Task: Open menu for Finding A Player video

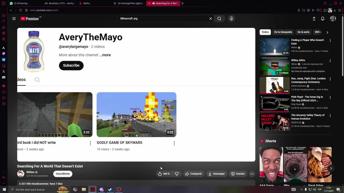Action: tap(330, 40)
